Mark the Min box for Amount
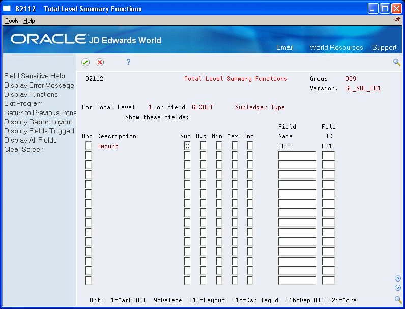This screenshot has height=309, width=405. [x=219, y=146]
